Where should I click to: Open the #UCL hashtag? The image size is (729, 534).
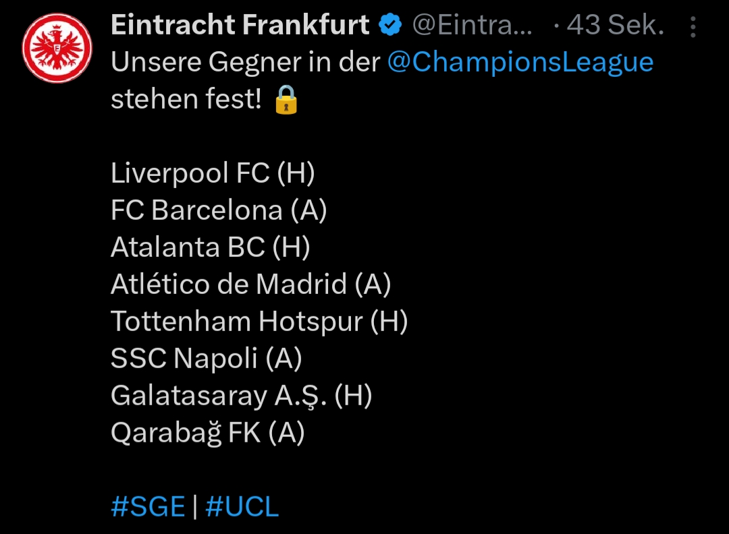[x=242, y=506]
